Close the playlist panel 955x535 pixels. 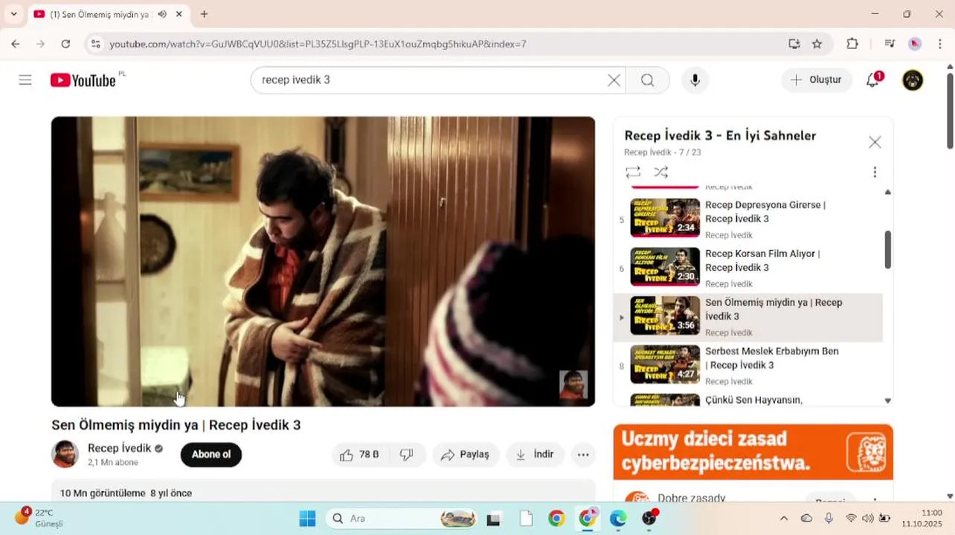[x=875, y=142]
